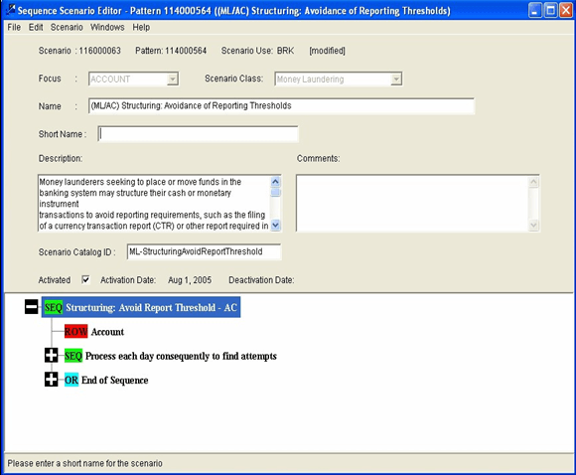Toggle the Activated checkbox
The width and height of the screenshot is (576, 475).
click(85, 280)
